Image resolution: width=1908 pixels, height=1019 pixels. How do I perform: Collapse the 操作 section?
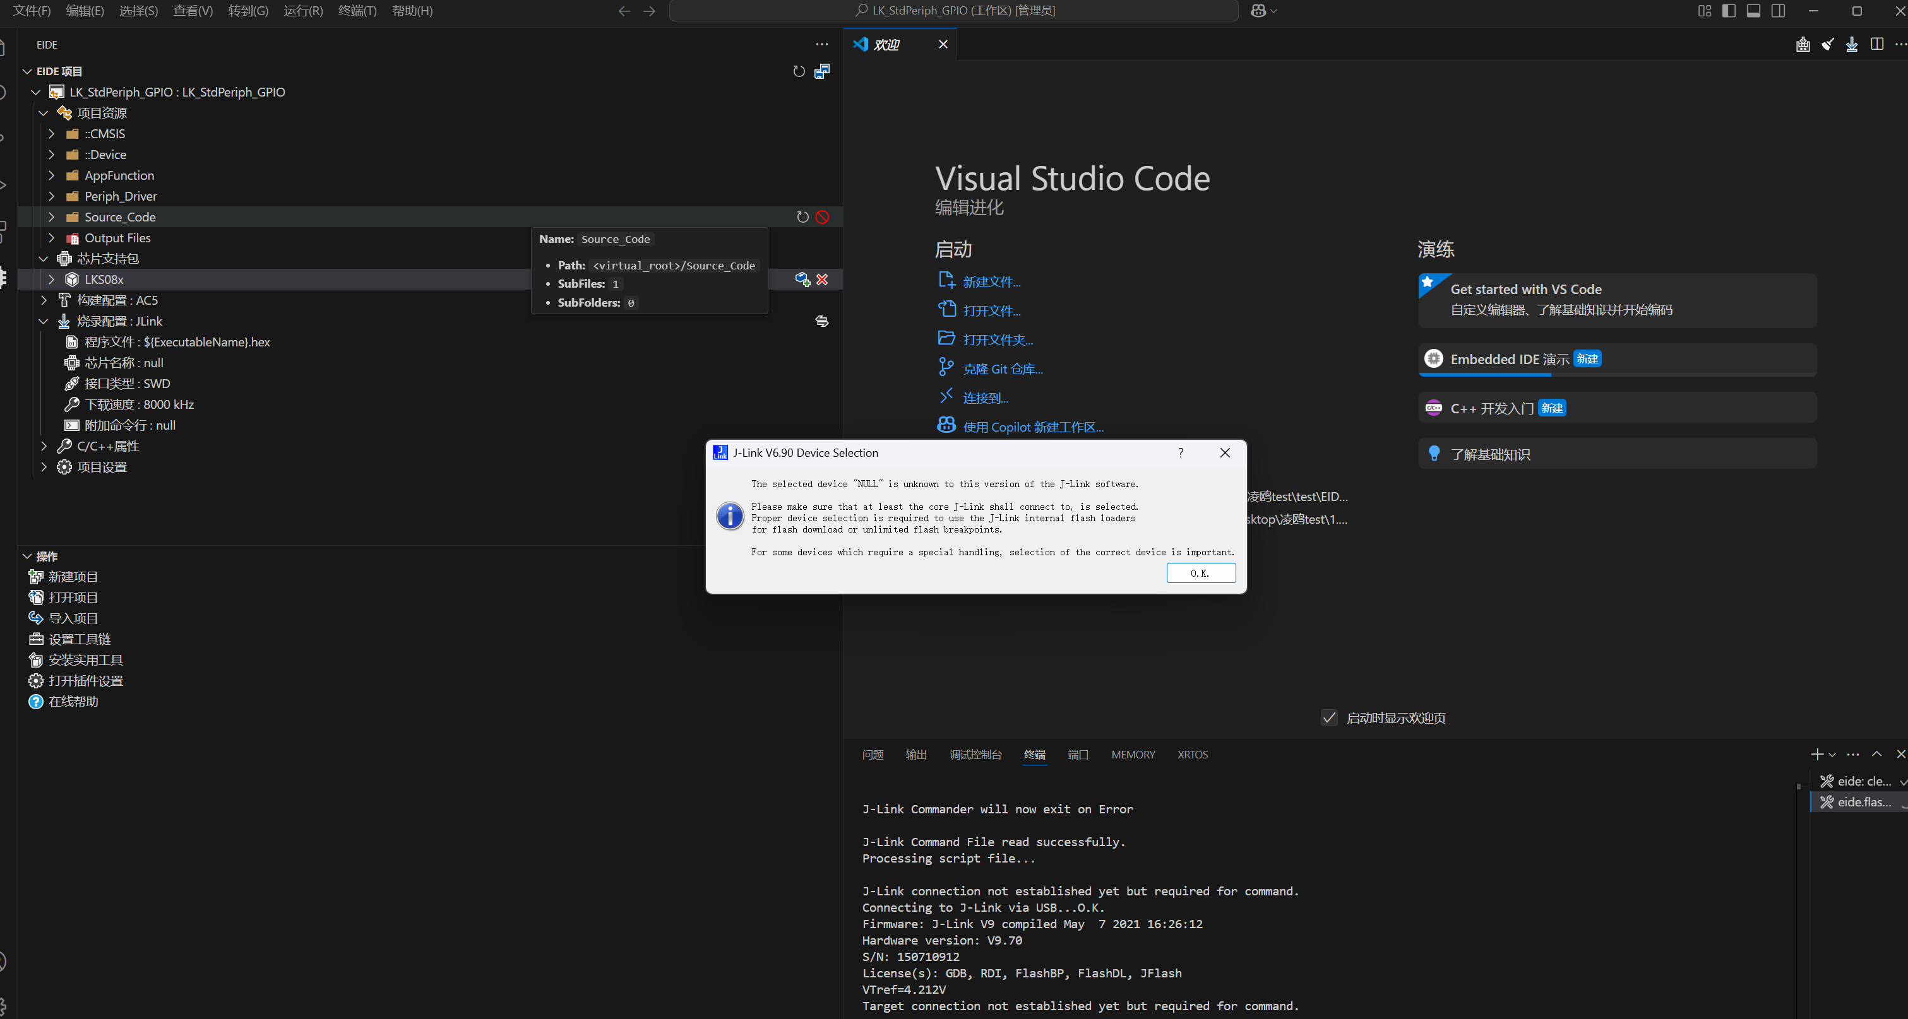pyautogui.click(x=27, y=556)
